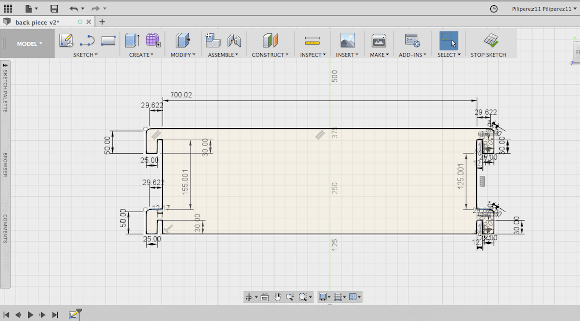Click the Zoom icon in navigation bar
The image size is (580, 321).
(x=290, y=297)
